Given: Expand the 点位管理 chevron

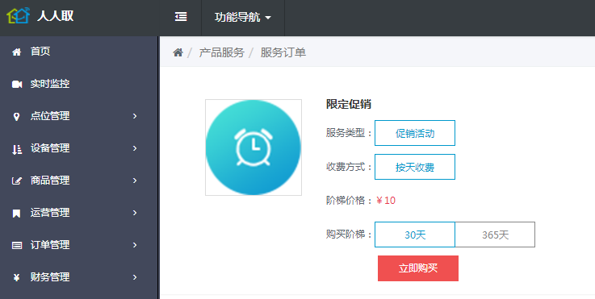Looking at the screenshot, I should pos(135,116).
